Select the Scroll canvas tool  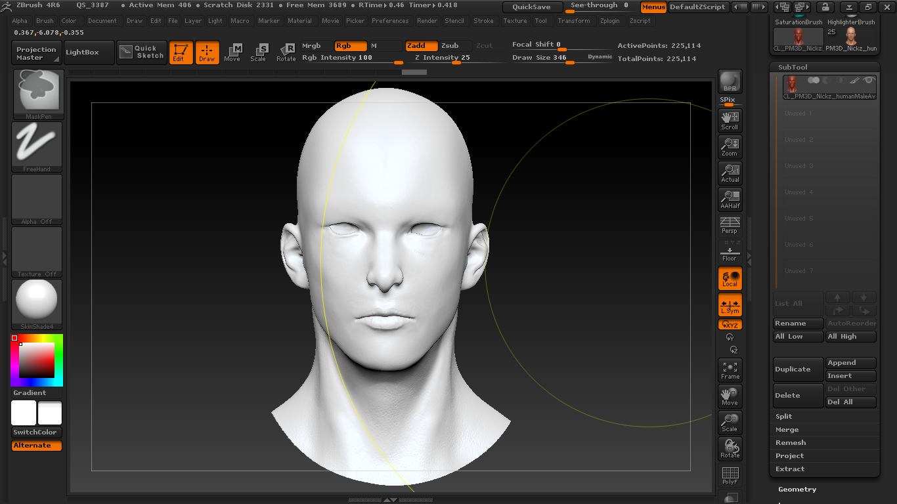730,120
